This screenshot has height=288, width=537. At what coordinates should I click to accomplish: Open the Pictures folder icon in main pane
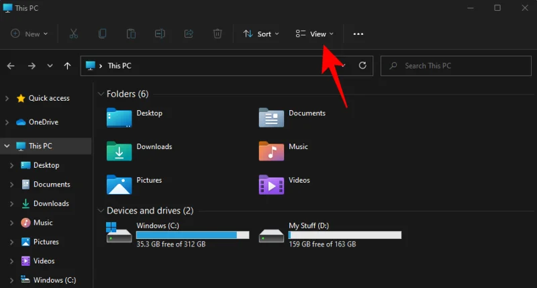point(119,185)
